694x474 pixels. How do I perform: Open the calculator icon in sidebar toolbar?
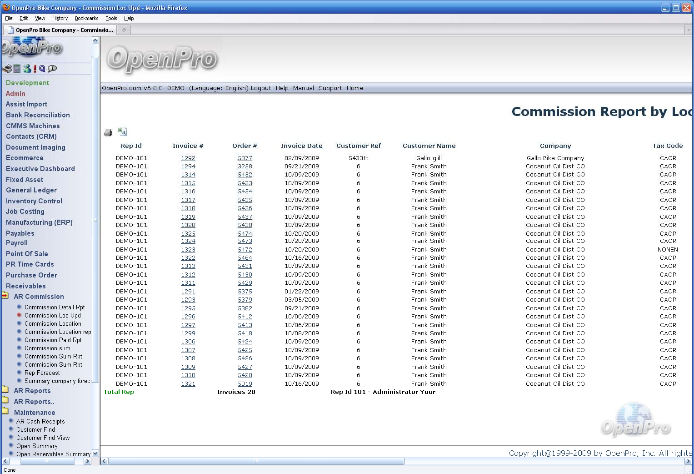tap(17, 69)
